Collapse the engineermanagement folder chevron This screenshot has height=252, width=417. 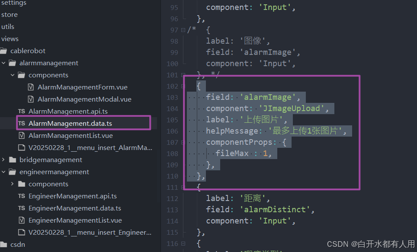3,172
